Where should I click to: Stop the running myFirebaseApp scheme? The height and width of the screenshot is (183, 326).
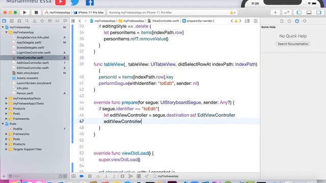pyautogui.click(x=36, y=12)
